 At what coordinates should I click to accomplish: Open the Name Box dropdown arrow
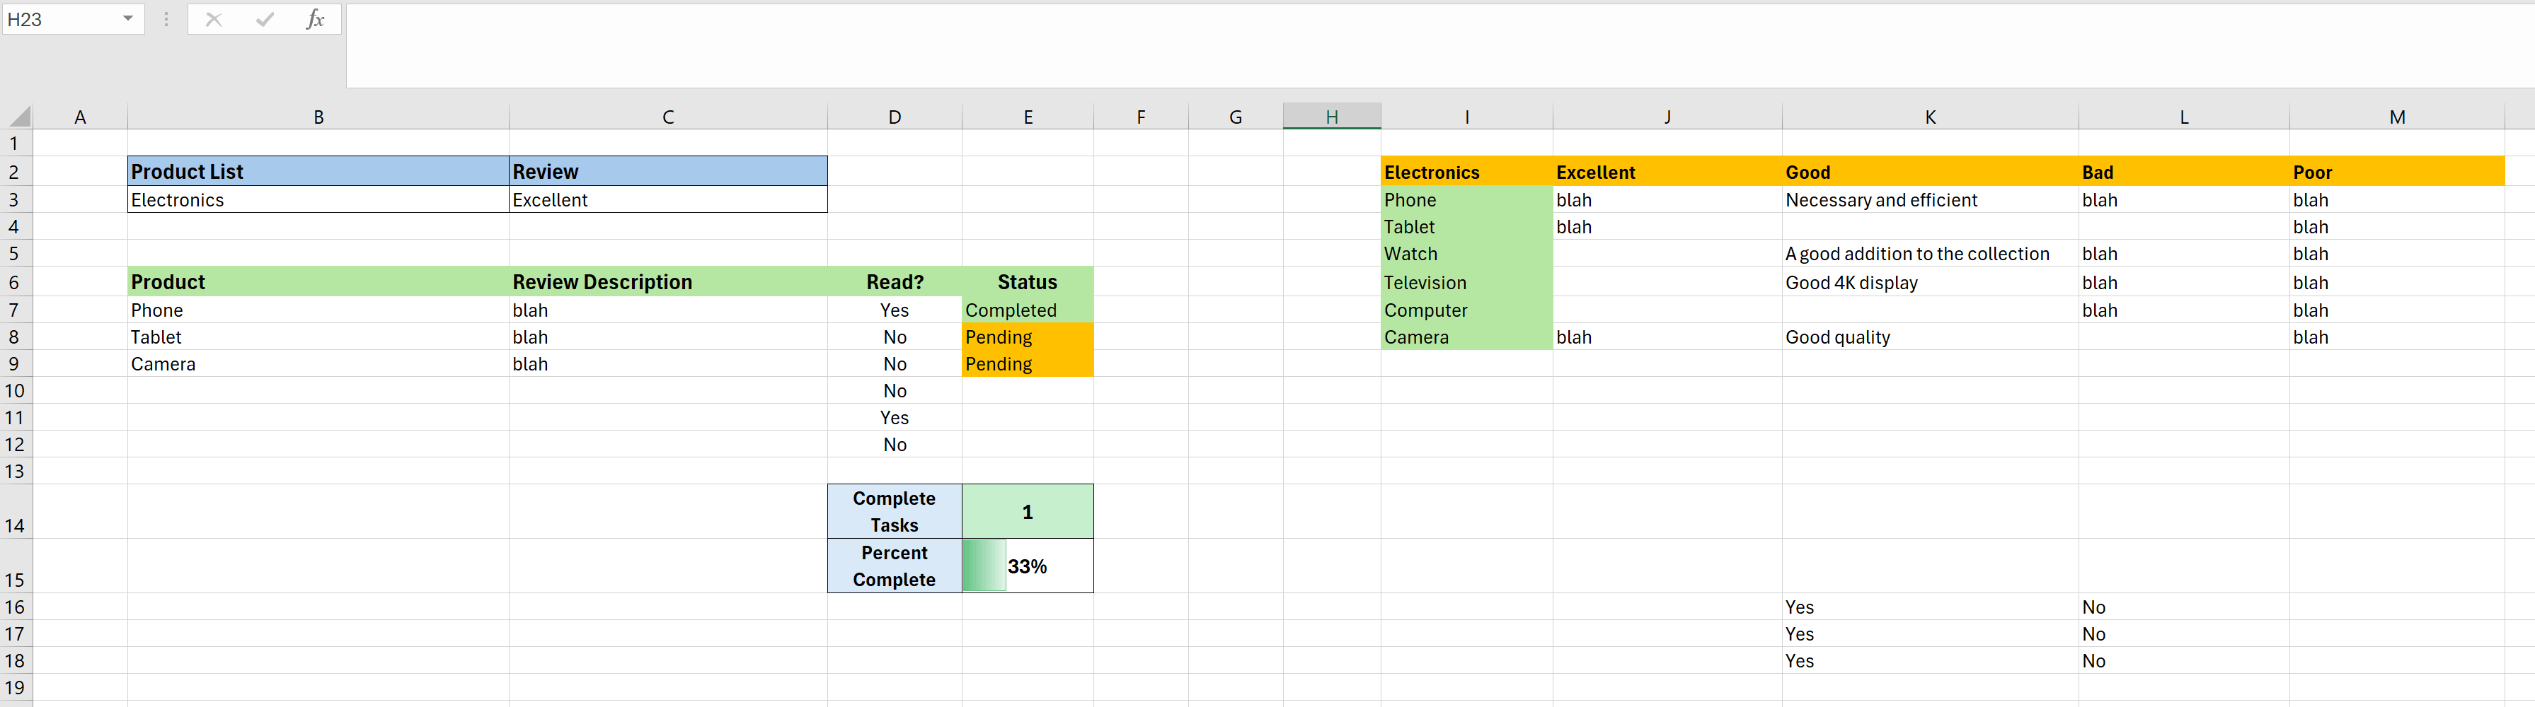[x=128, y=20]
